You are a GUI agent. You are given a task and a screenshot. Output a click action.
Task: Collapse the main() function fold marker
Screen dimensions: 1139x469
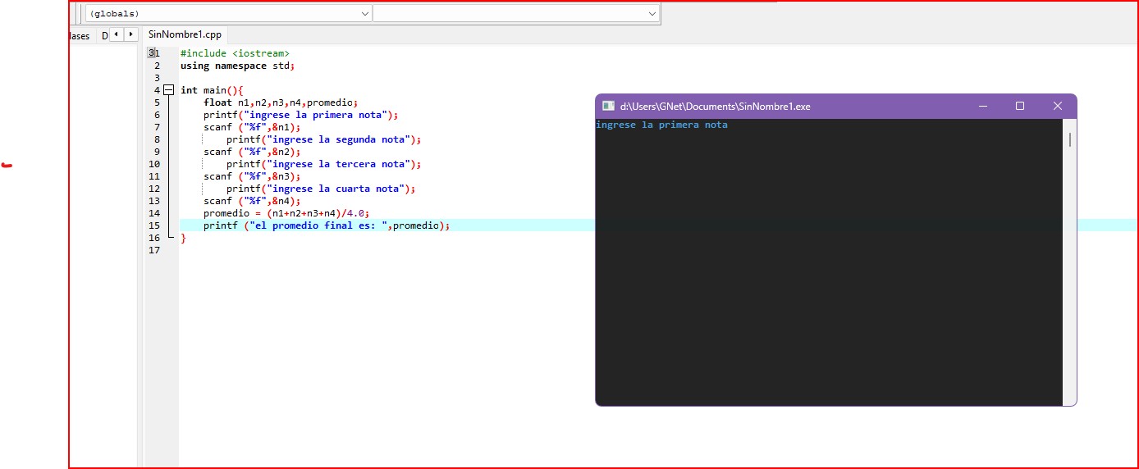coord(168,90)
